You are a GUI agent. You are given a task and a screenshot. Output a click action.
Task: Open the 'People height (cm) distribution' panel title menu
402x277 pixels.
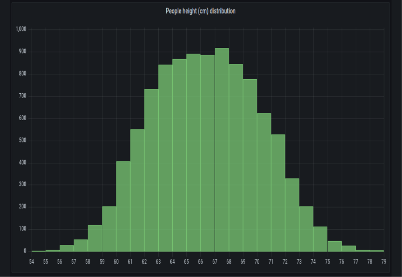tap(200, 11)
